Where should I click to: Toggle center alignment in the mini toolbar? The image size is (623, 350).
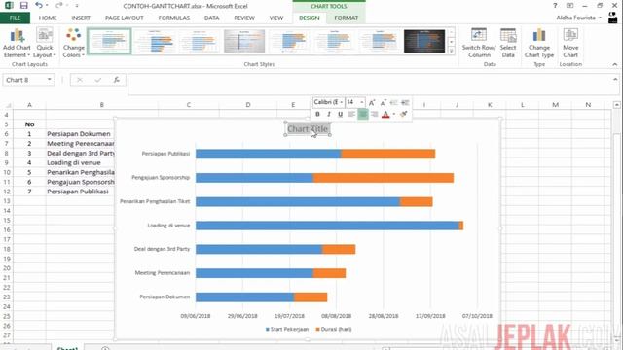point(363,115)
